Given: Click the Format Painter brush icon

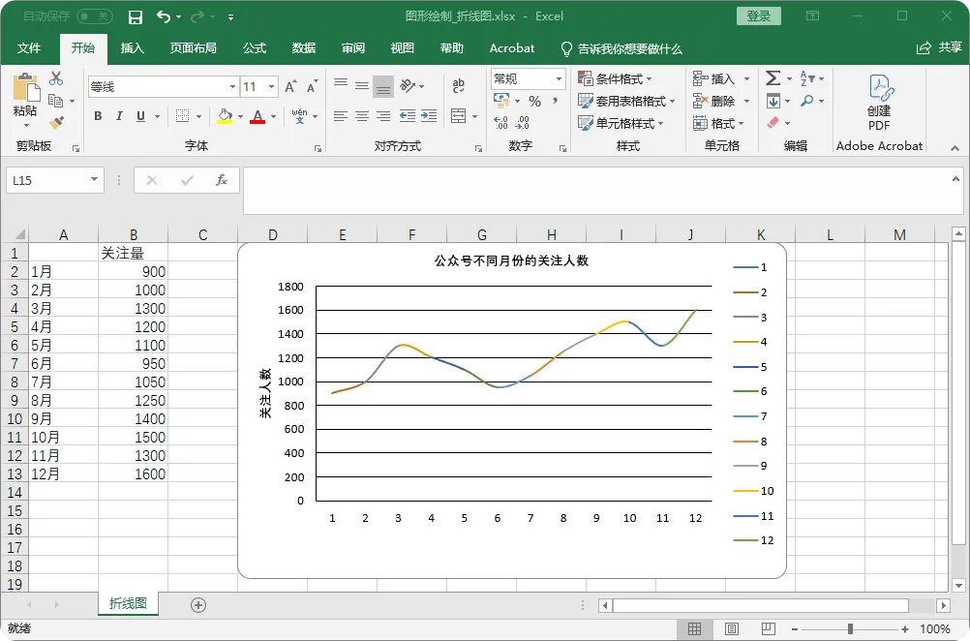Looking at the screenshot, I should tap(56, 122).
